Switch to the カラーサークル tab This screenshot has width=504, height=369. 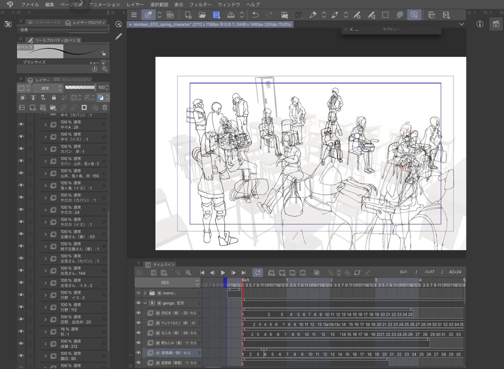(44, 23)
